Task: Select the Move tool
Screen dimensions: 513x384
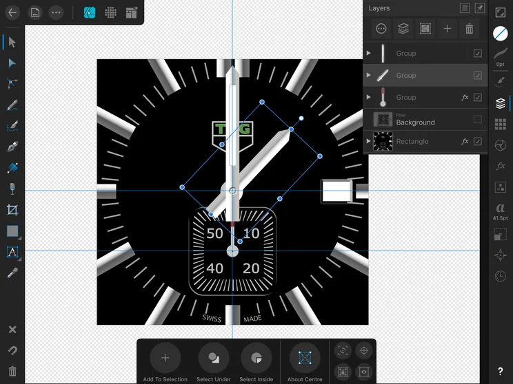Action: (12, 42)
